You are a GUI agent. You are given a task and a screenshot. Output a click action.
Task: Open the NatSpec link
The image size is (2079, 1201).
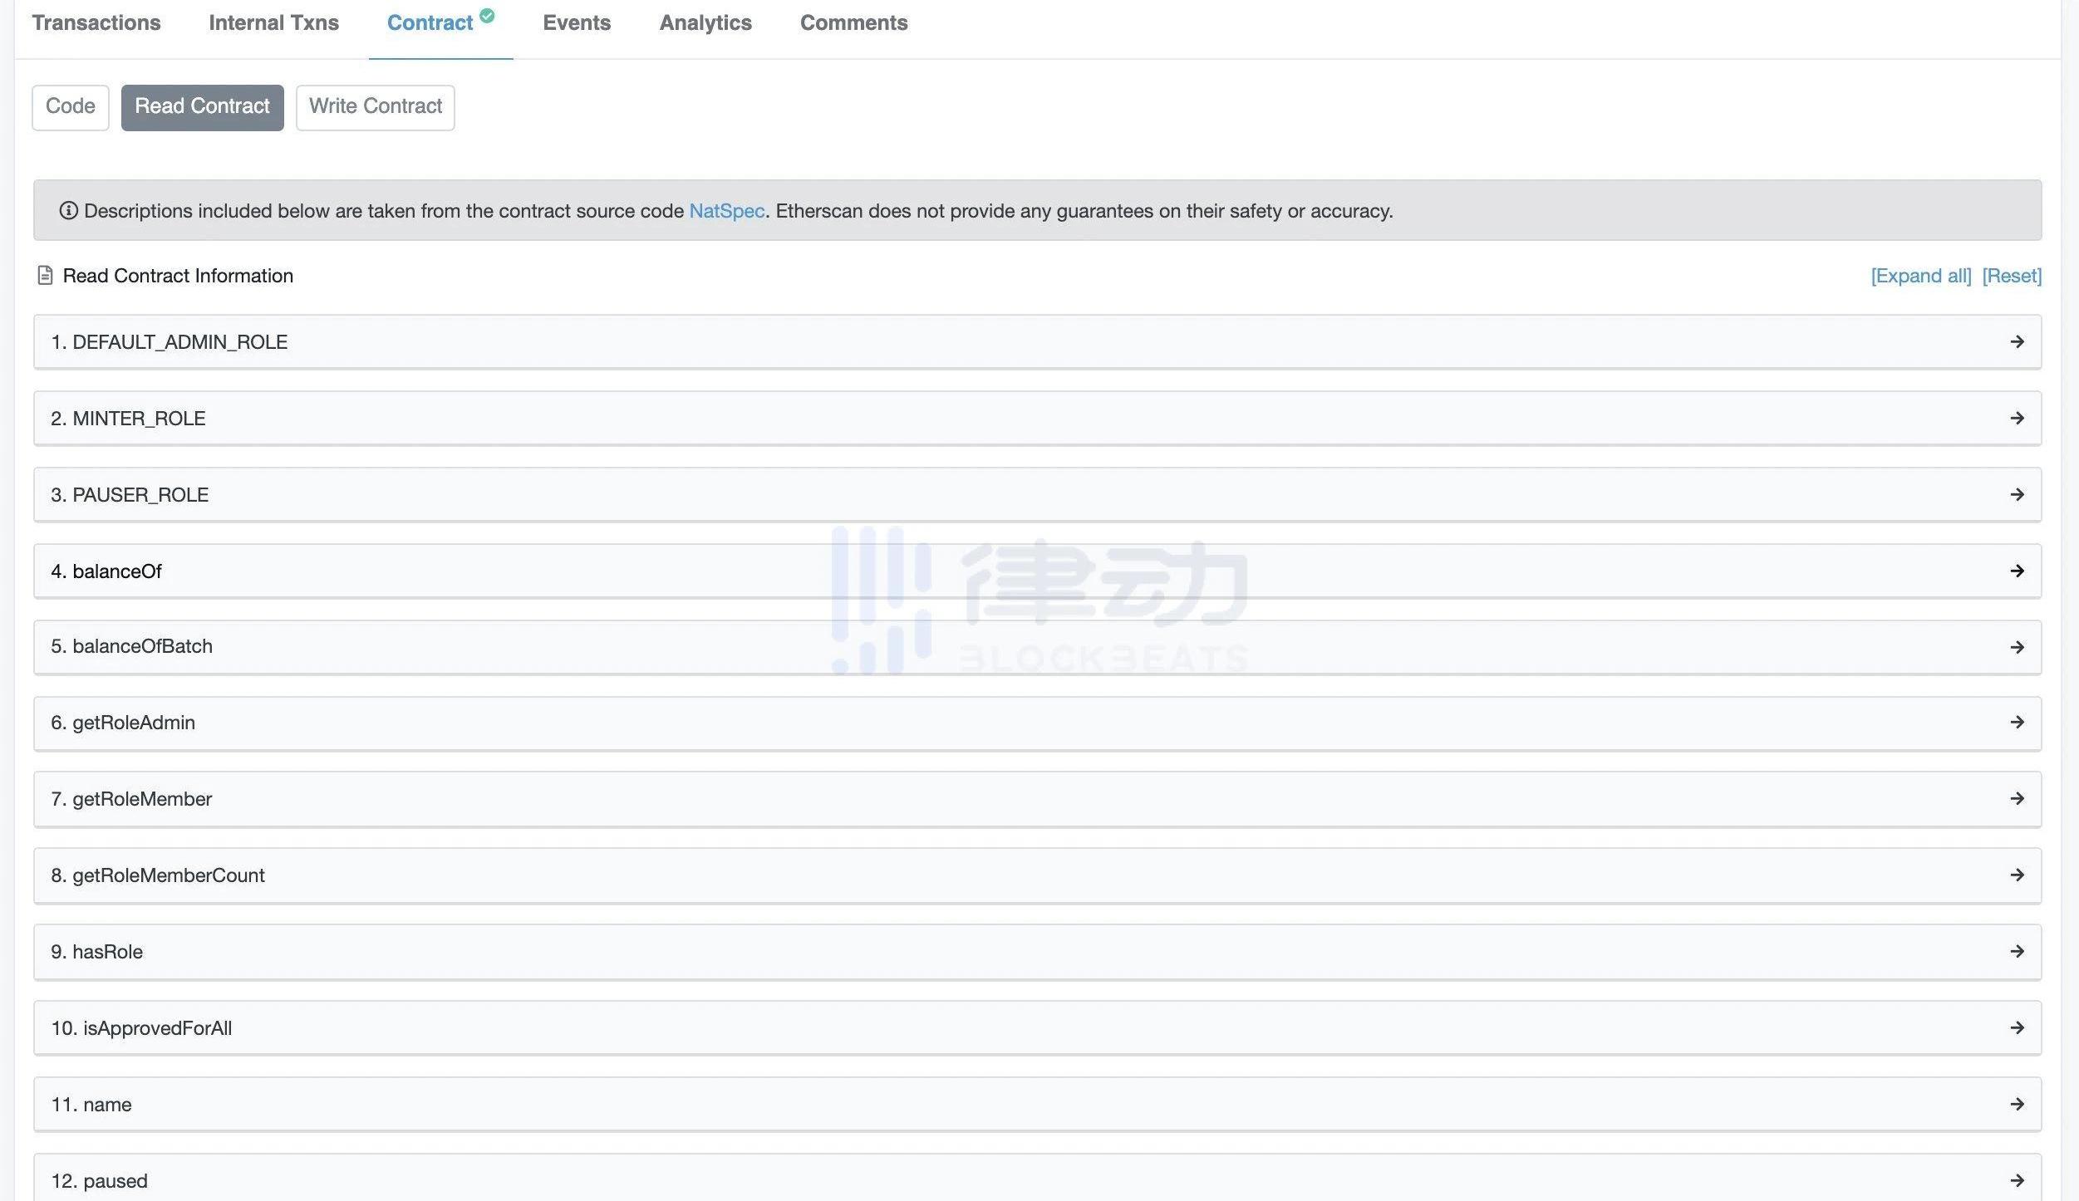(726, 211)
